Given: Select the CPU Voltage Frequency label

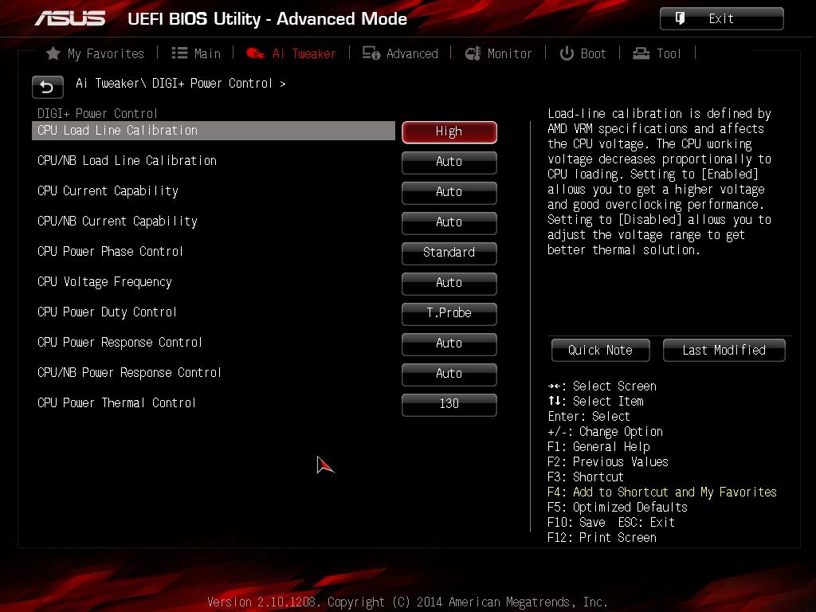Looking at the screenshot, I should (x=104, y=281).
